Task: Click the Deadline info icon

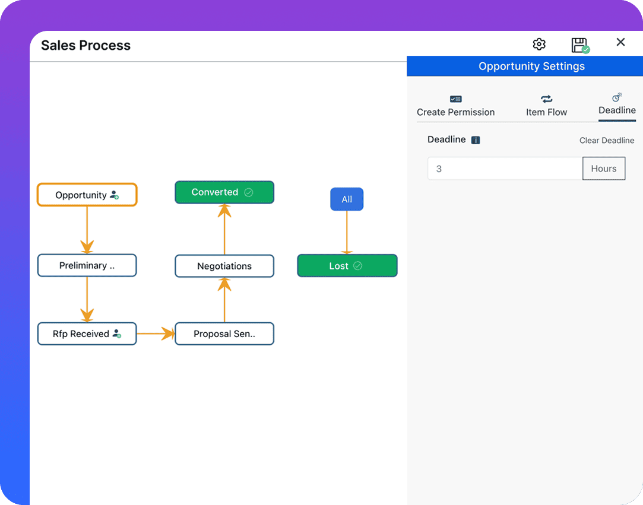Action: pos(476,140)
